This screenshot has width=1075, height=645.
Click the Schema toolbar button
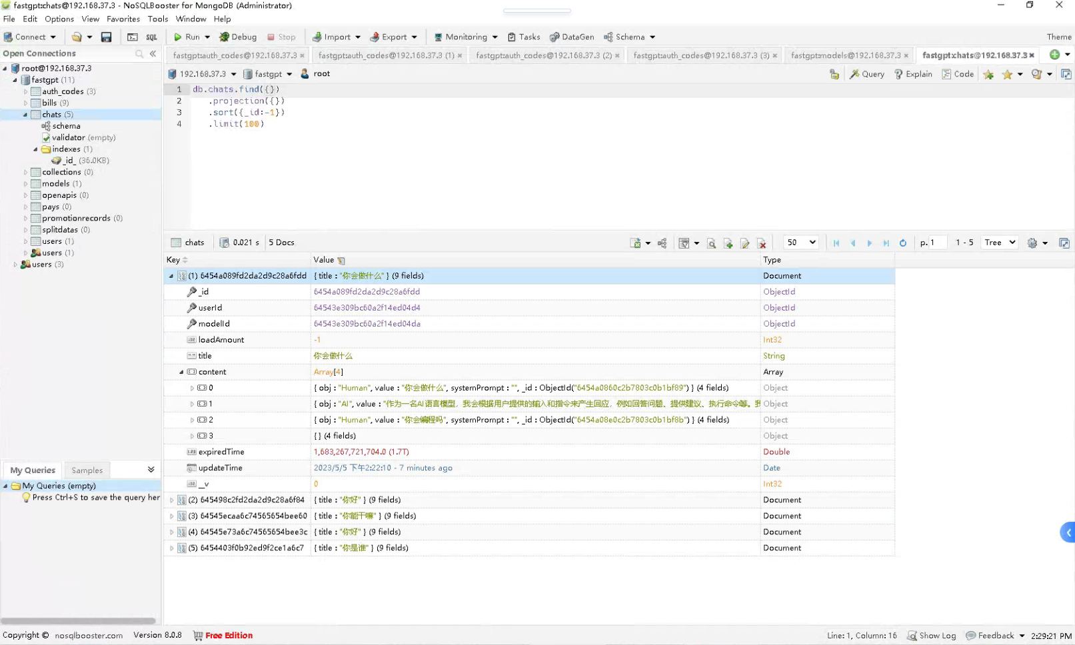coord(629,37)
